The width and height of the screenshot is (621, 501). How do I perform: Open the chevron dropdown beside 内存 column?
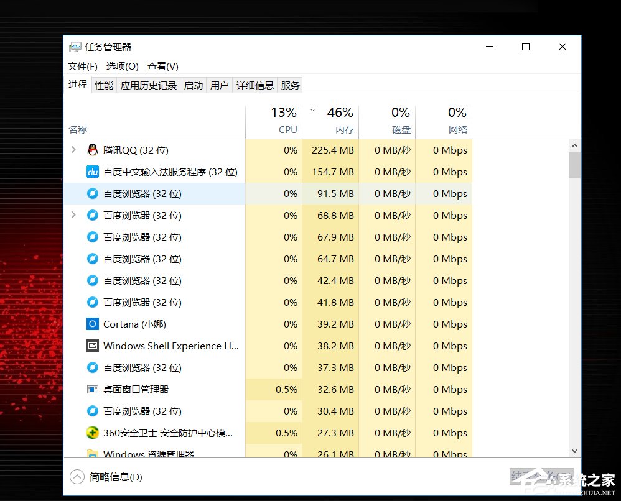pyautogui.click(x=312, y=109)
